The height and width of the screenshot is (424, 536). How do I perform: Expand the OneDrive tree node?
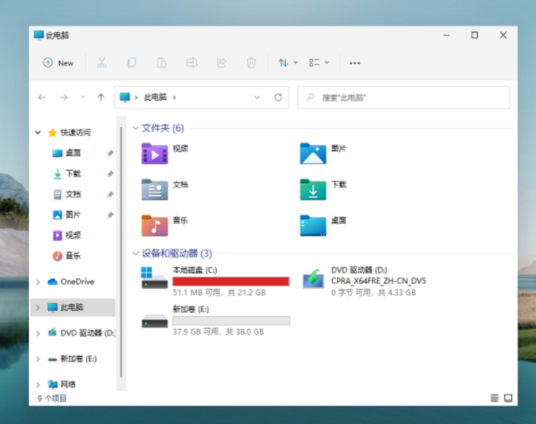coord(38,282)
